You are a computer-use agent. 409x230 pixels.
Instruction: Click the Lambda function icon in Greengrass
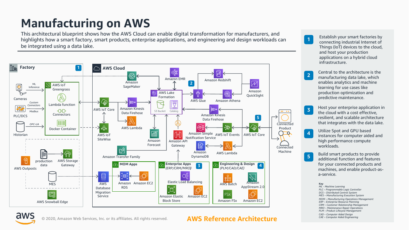click(62, 98)
